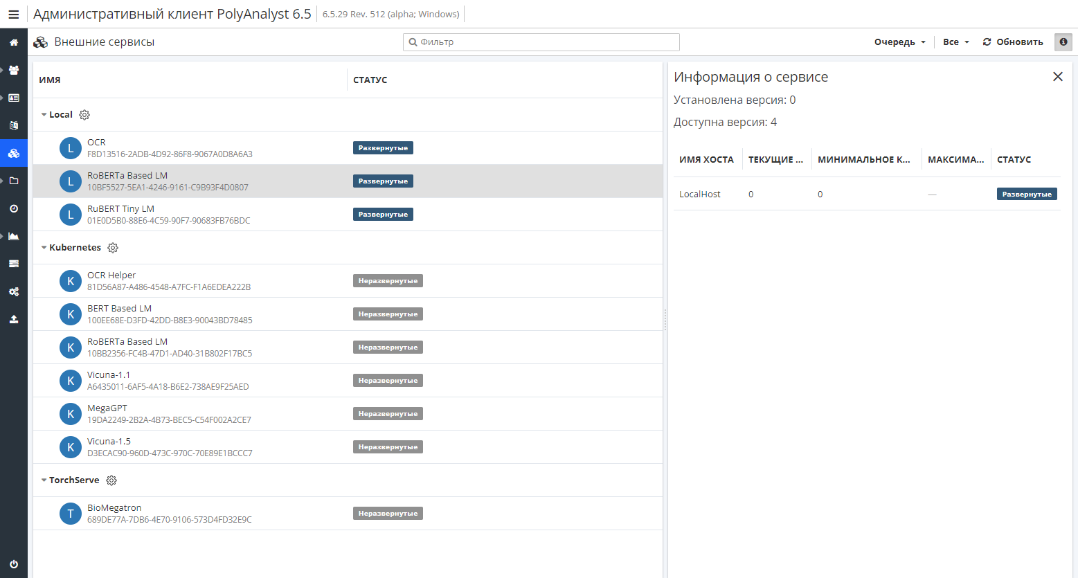Image resolution: width=1078 pixels, height=578 pixels.
Task: Click the Развернутые status badge of OCR
Action: pyautogui.click(x=383, y=148)
